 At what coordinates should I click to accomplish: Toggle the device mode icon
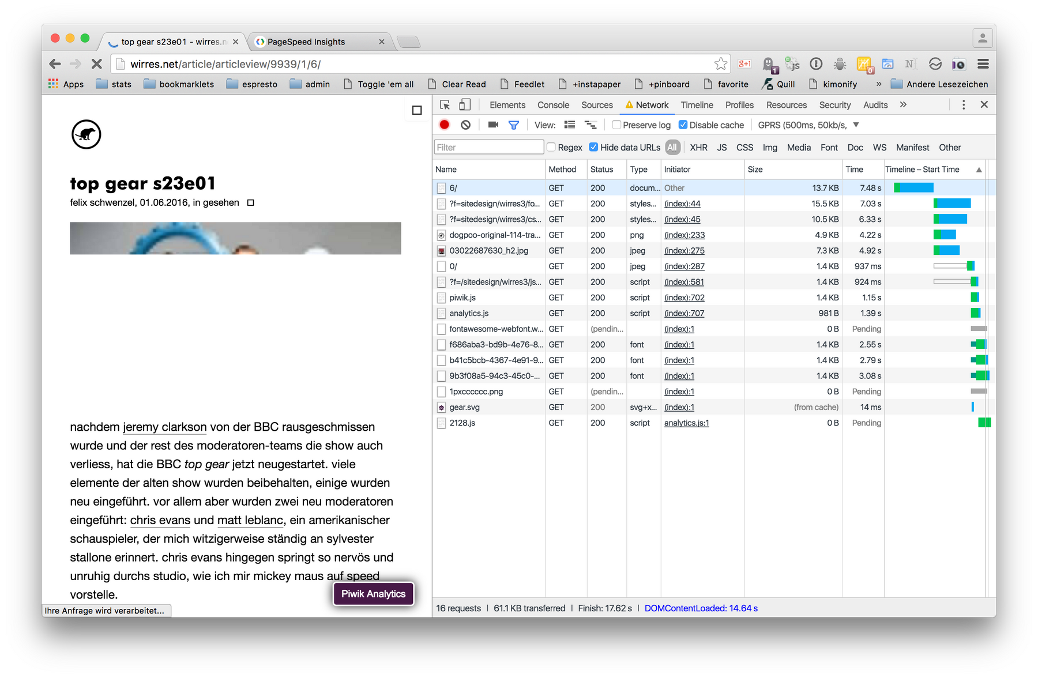pos(465,105)
